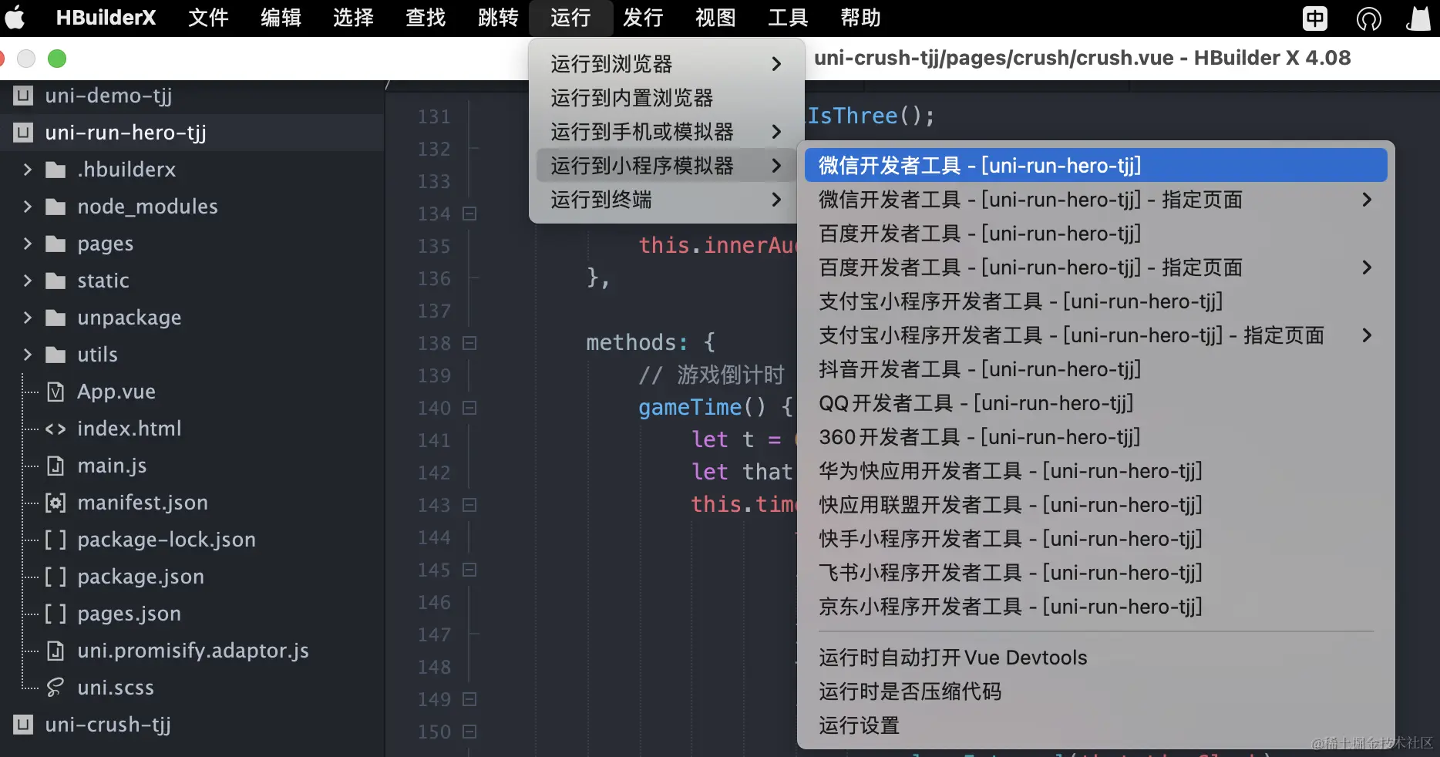Expand the utils folder chevron
Viewport: 1440px width, 757px height.
coord(28,355)
